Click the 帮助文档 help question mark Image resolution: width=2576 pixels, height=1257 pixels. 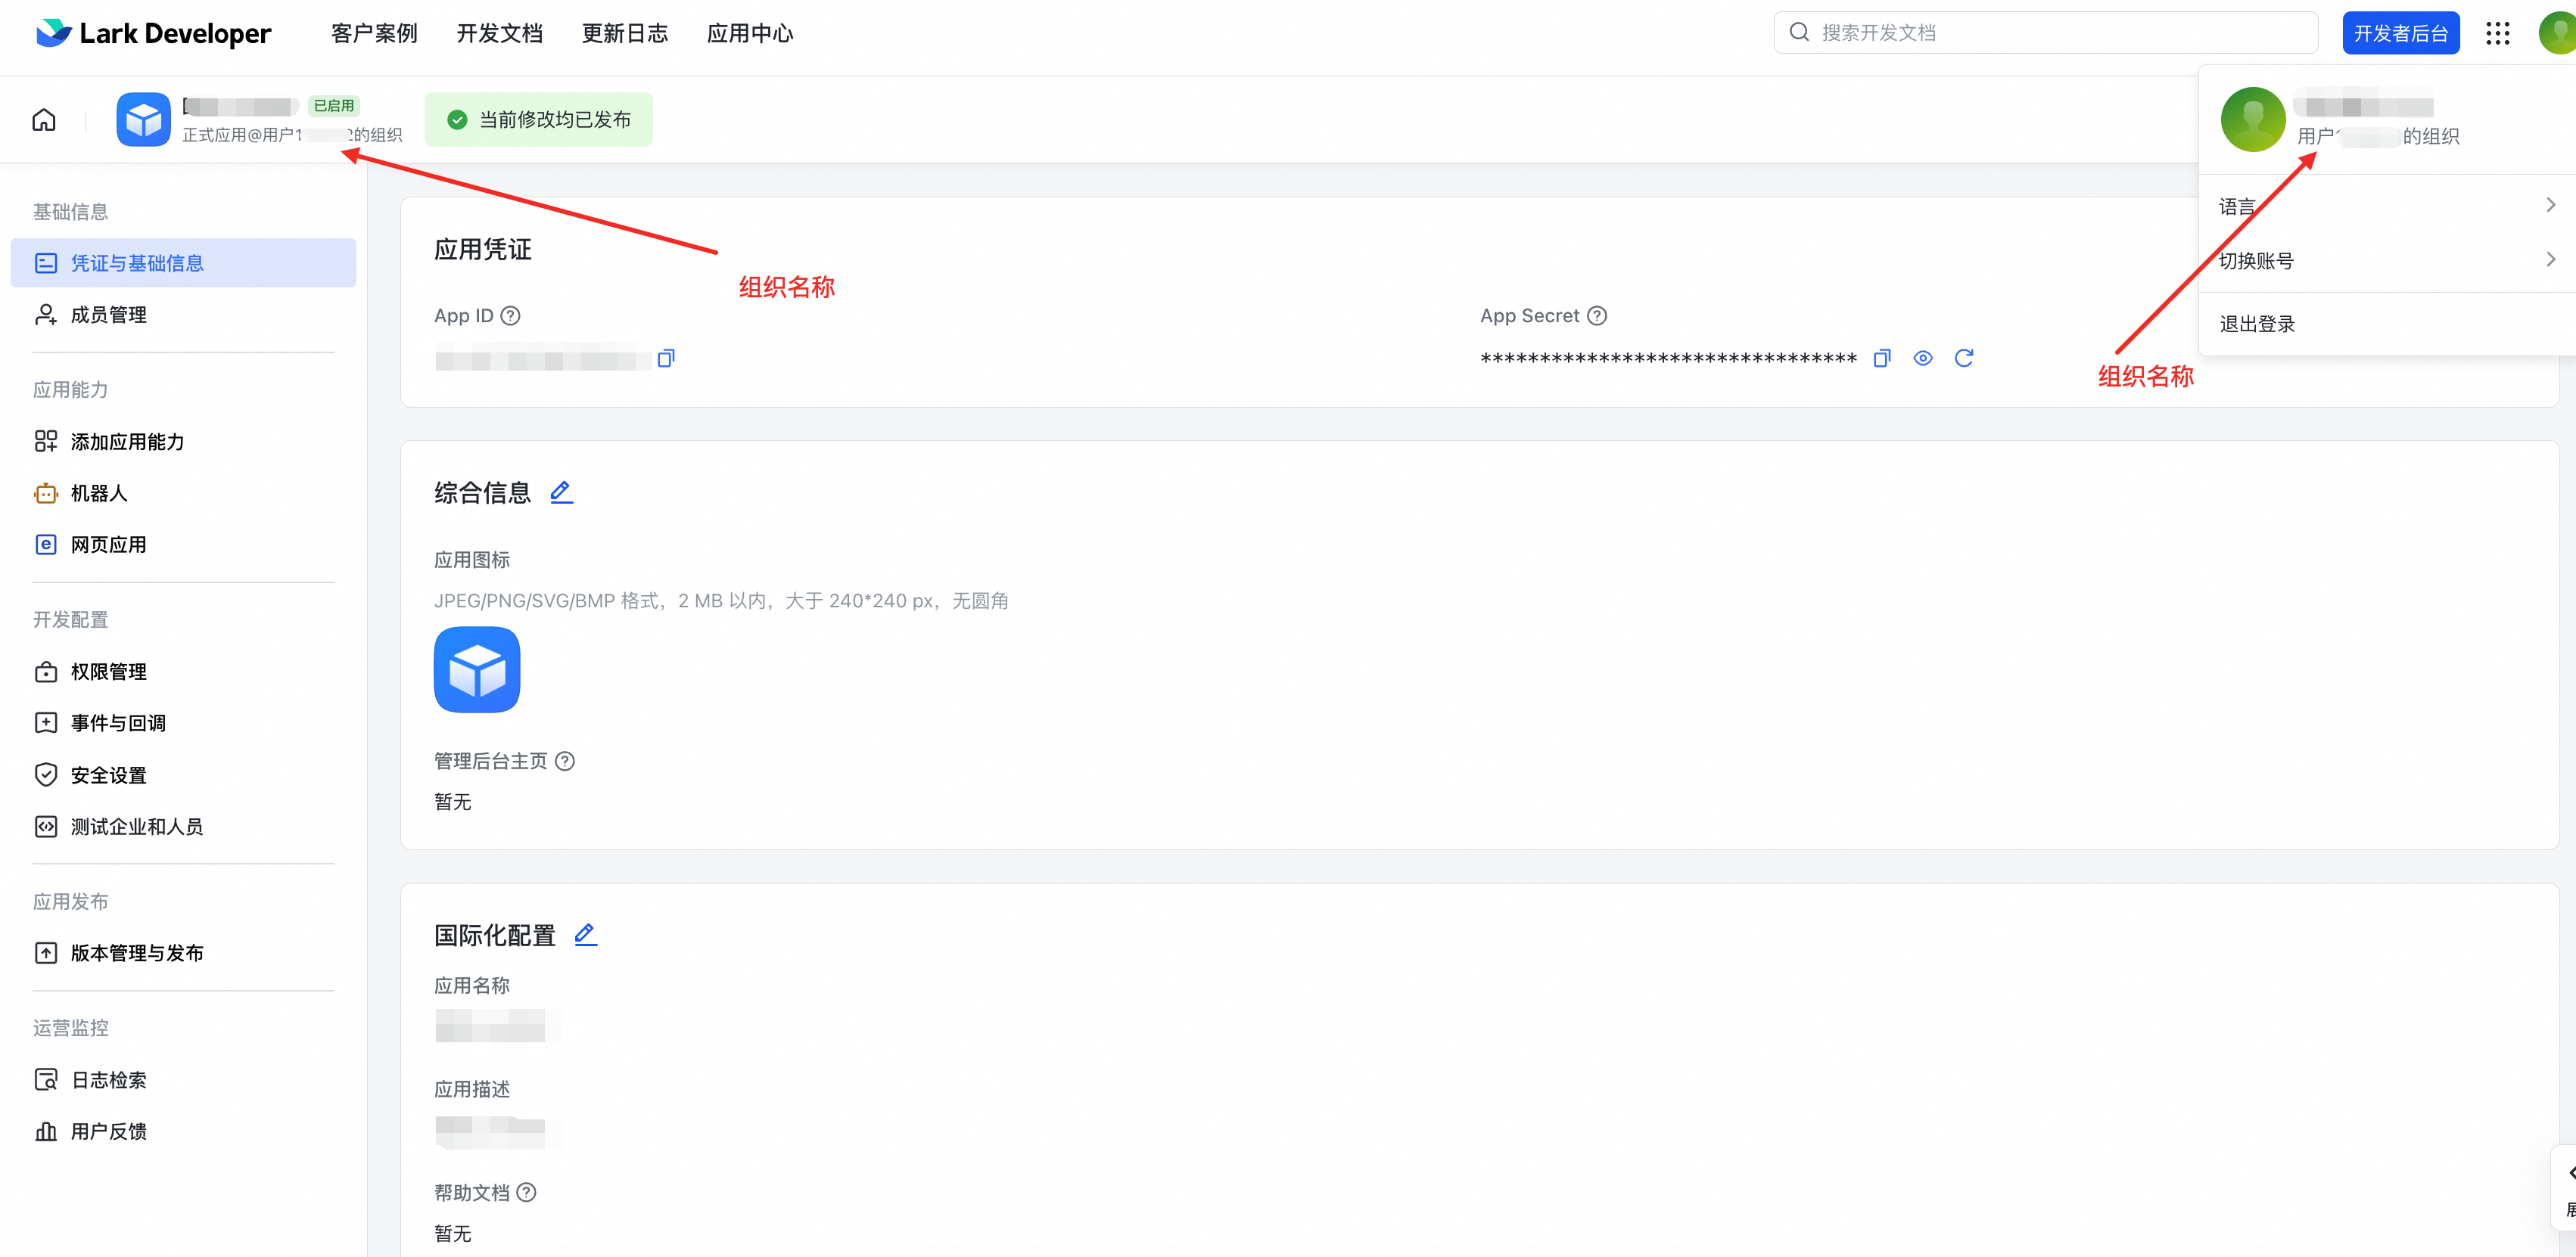526,1192
